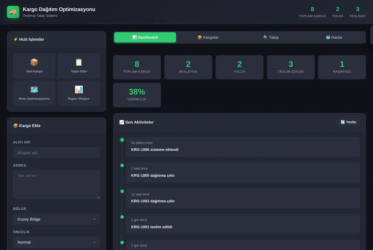Click the 38% Verimlilik card
Viewport: 373px width, 250px height.
[137, 95]
